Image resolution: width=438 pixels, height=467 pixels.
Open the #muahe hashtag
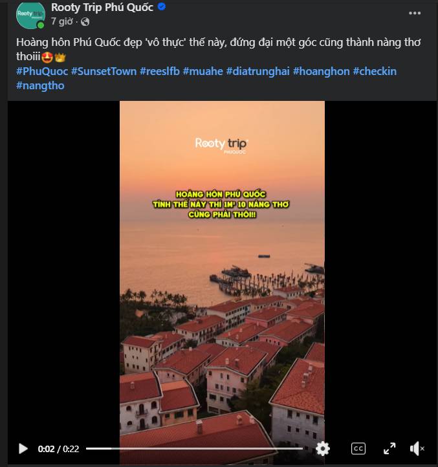[x=203, y=72]
